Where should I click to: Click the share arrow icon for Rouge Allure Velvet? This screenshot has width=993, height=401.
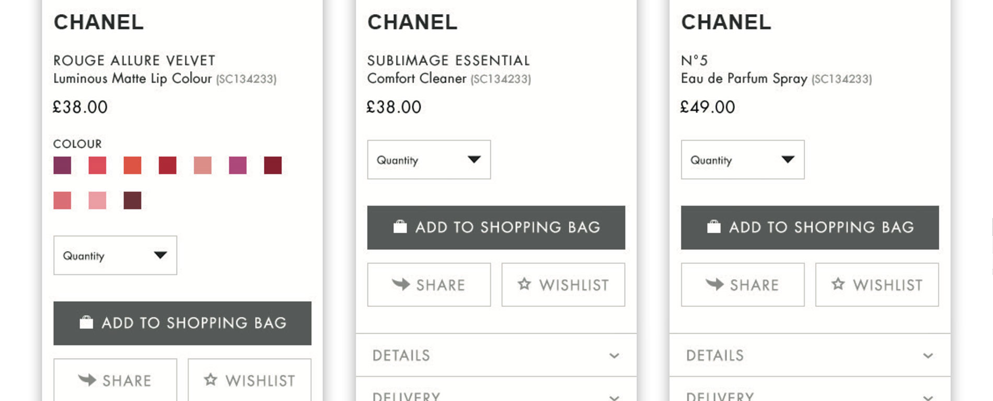(x=87, y=380)
